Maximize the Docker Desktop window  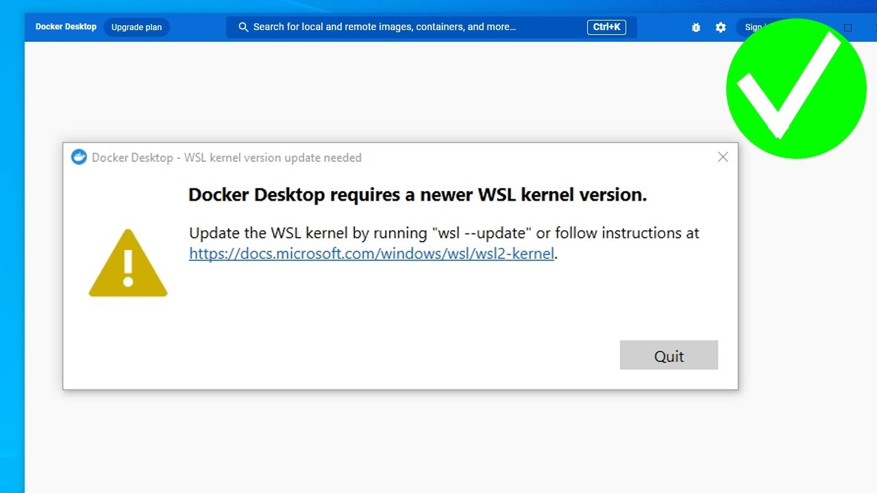click(848, 27)
